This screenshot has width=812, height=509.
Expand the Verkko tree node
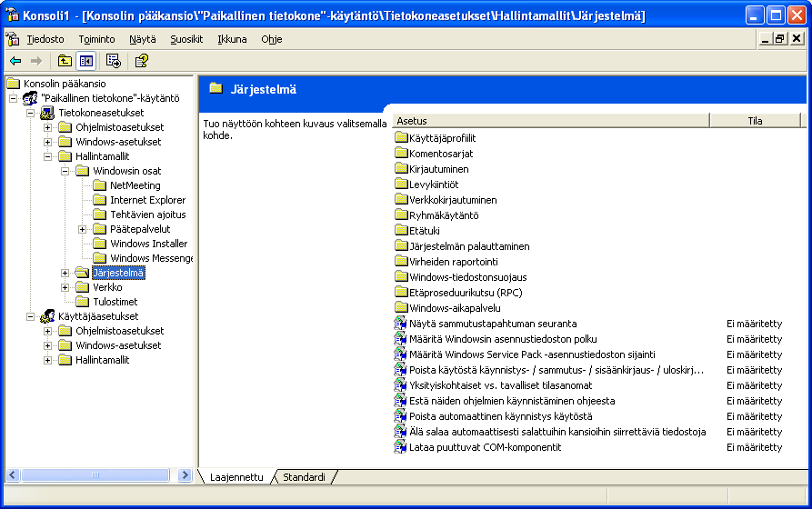click(x=65, y=287)
